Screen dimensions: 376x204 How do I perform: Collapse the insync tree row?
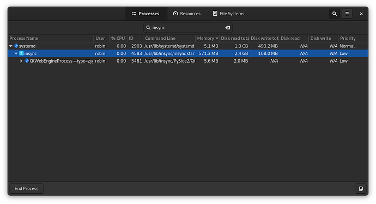click(x=16, y=53)
